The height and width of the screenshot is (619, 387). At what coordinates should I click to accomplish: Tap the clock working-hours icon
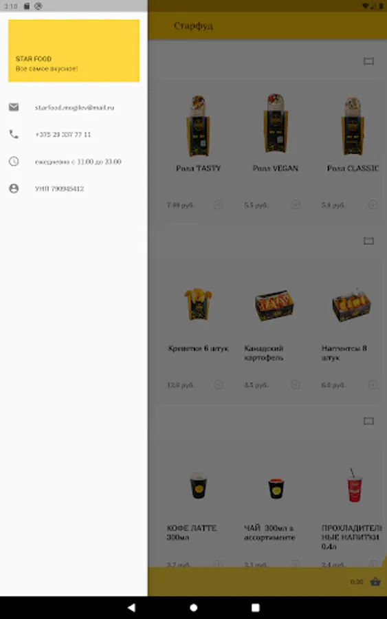[14, 161]
